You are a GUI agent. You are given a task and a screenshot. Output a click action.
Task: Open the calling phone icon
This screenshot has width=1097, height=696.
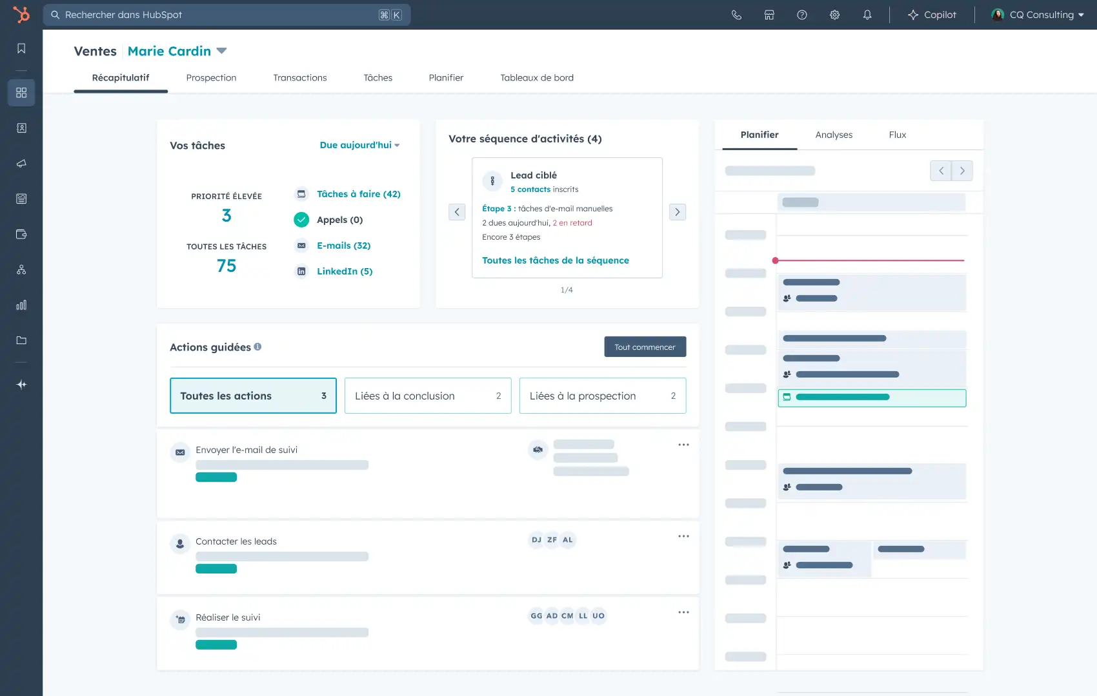(736, 15)
